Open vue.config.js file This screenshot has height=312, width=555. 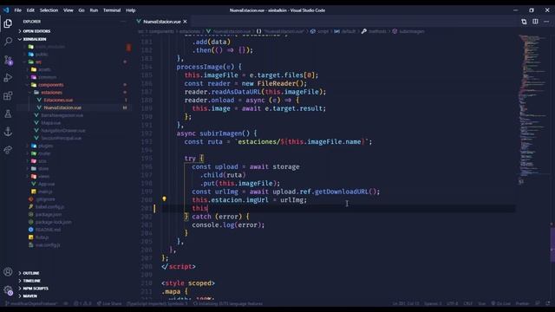point(48,244)
